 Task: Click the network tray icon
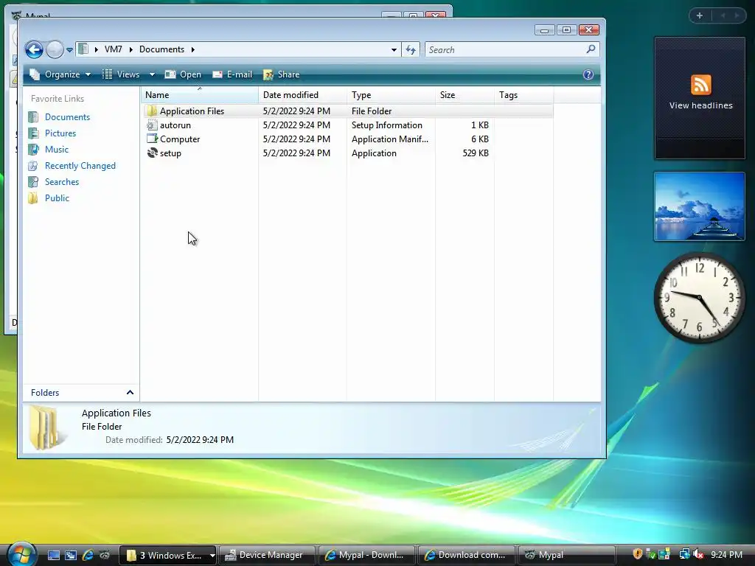click(684, 555)
